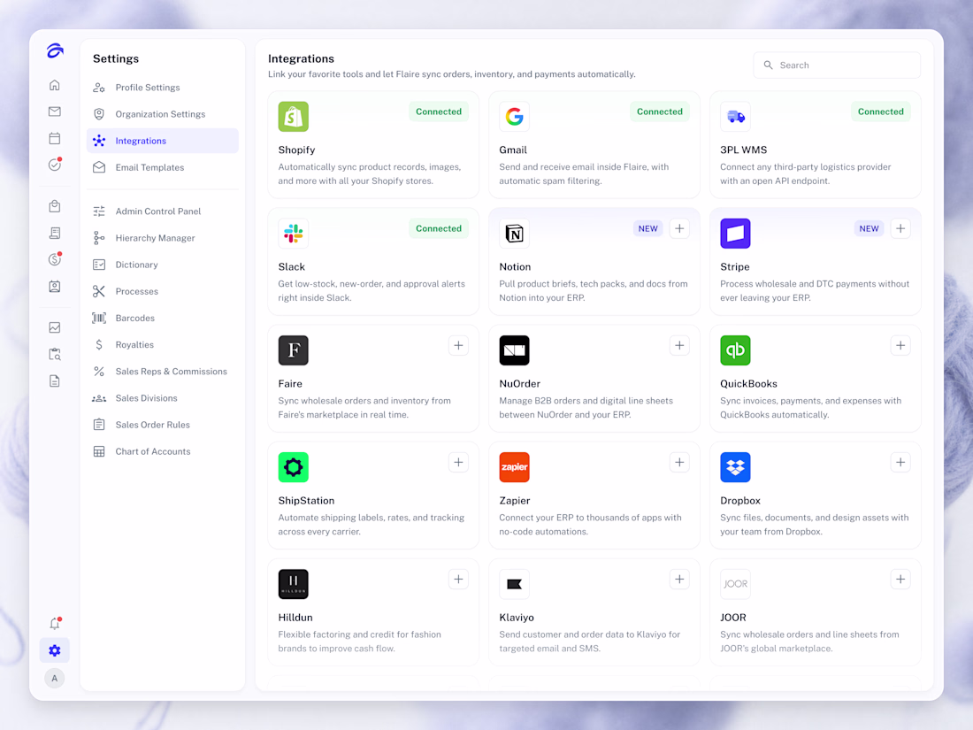Click the Connected badge on 3PL WMS
This screenshot has width=973, height=730.
(x=880, y=111)
